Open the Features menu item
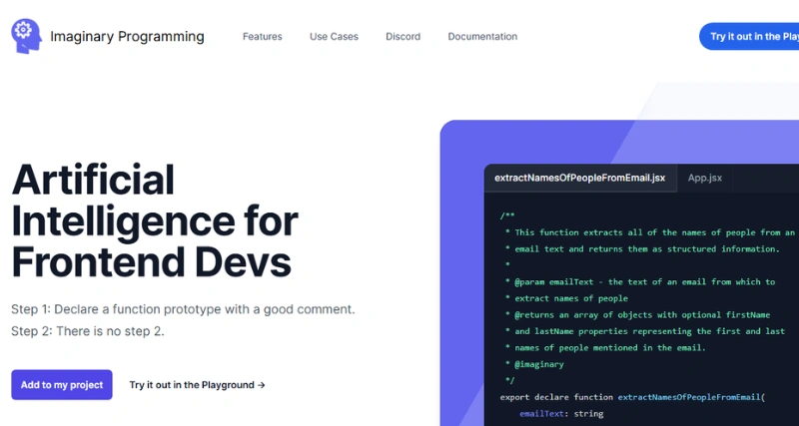The image size is (799, 426). tap(262, 37)
